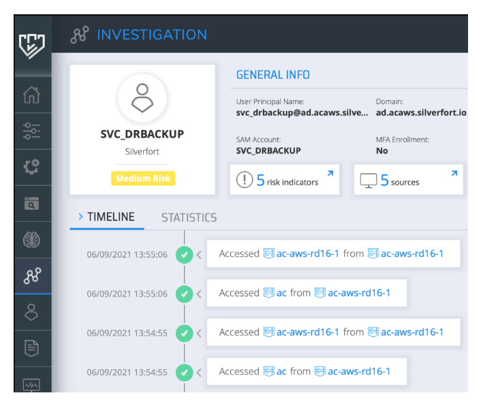Switch to the STATISTICS tab
The image size is (481, 406).
pos(189,218)
